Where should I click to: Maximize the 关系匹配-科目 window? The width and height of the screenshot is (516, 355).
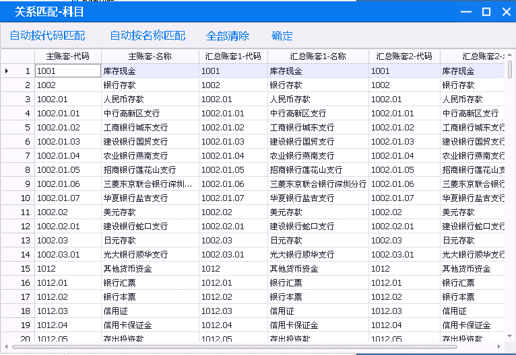486,12
